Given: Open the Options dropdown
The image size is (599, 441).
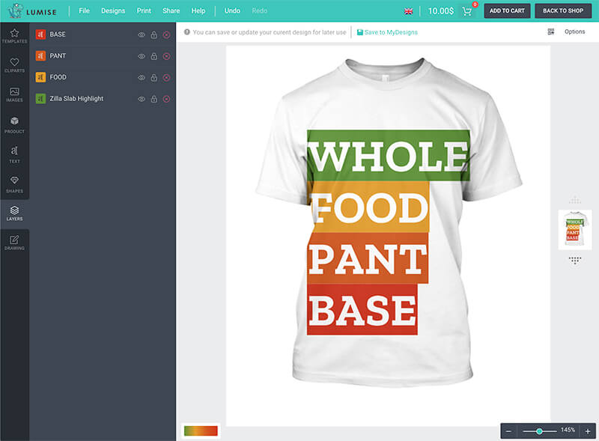Looking at the screenshot, I should pos(574,31).
